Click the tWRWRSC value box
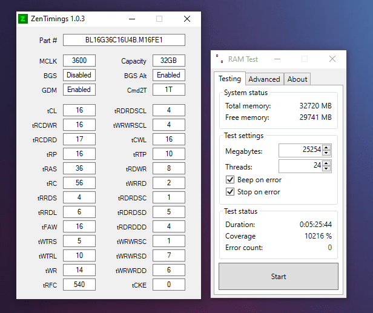 pos(169,241)
